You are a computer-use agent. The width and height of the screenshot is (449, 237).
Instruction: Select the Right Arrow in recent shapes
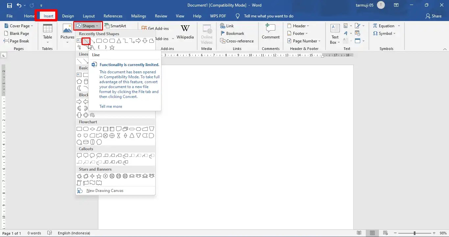[x=138, y=41]
